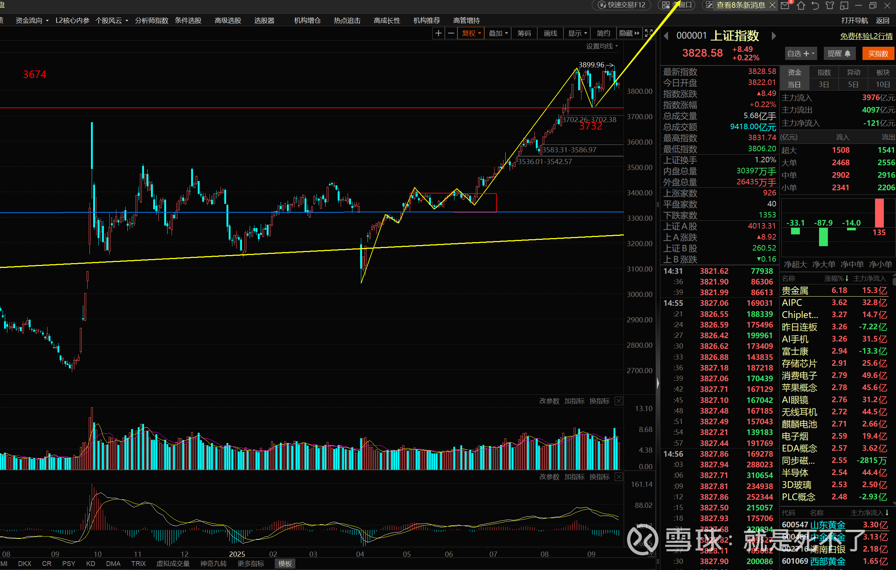Open the 条件选股 menu item

click(188, 21)
